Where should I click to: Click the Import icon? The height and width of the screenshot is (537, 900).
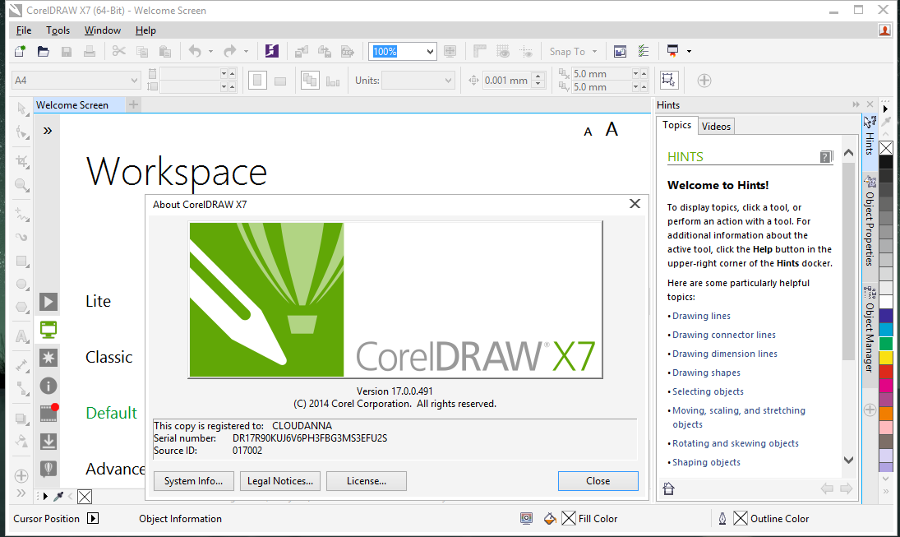[x=302, y=52]
